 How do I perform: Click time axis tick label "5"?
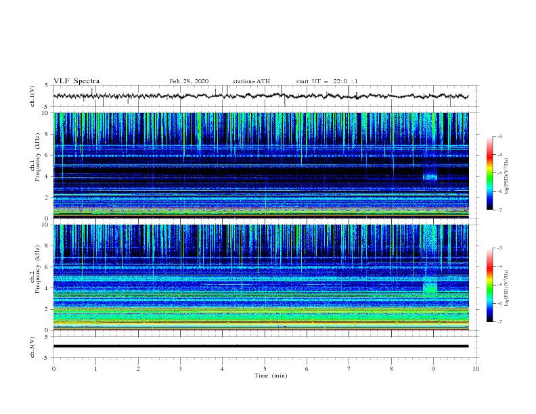[265, 369]
